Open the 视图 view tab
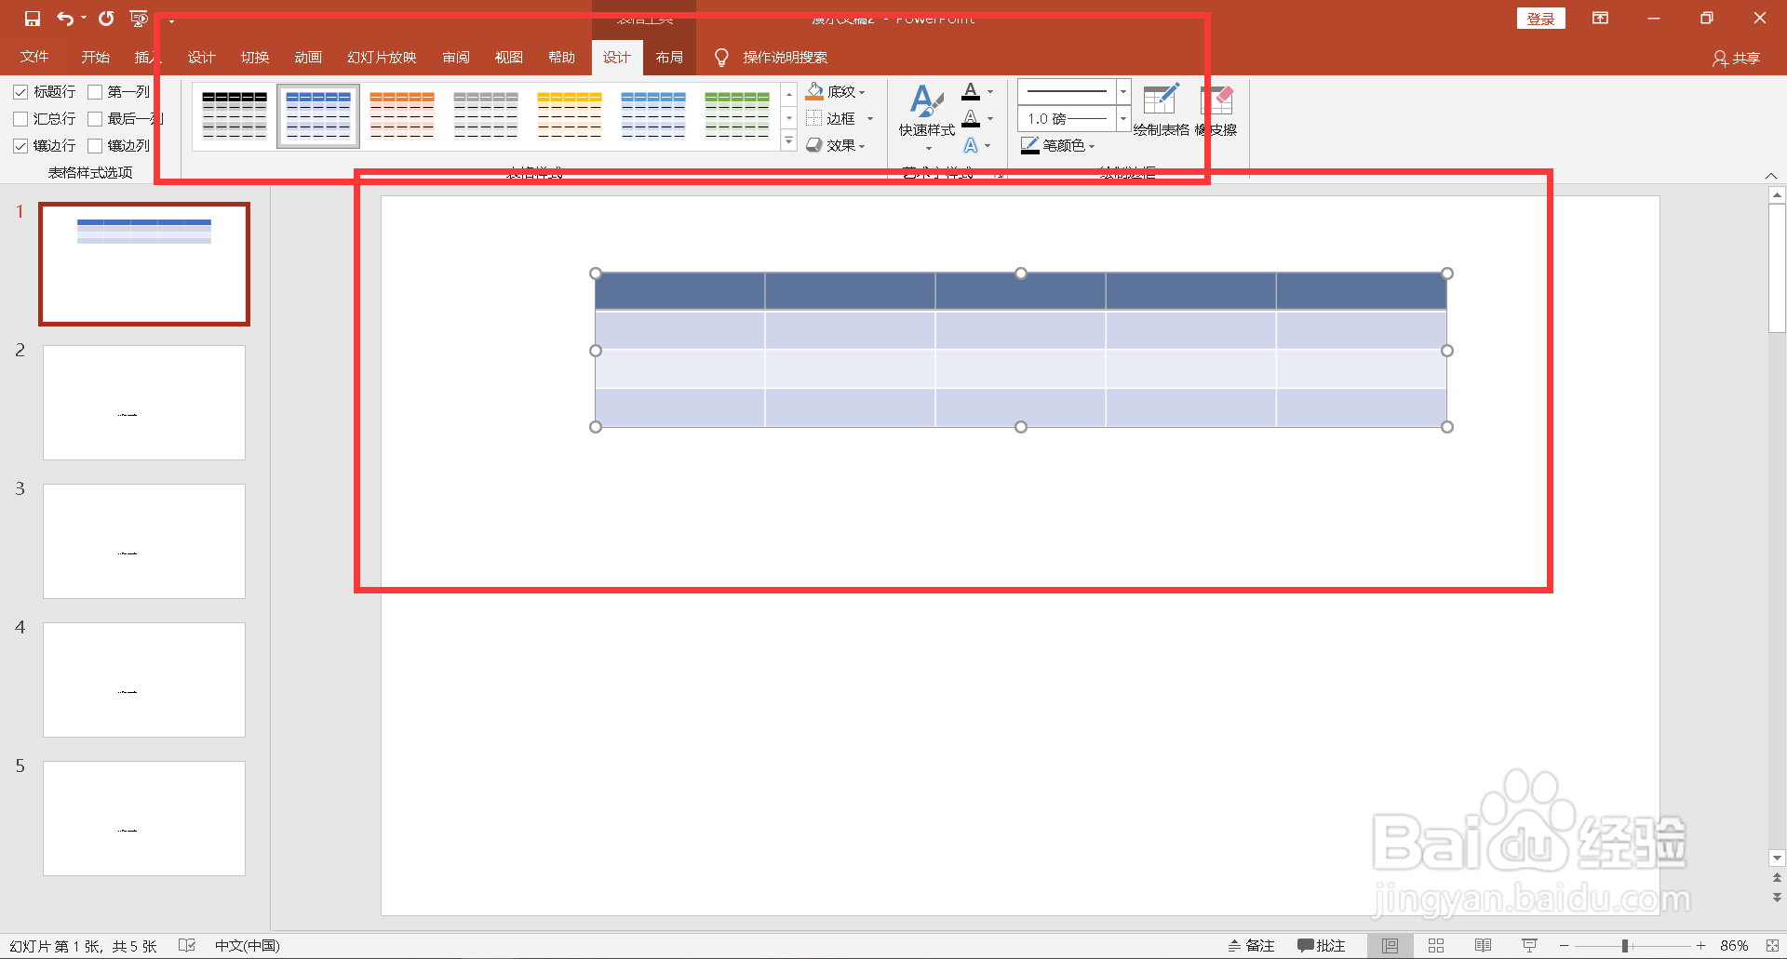Image resolution: width=1787 pixels, height=959 pixels. (x=509, y=58)
